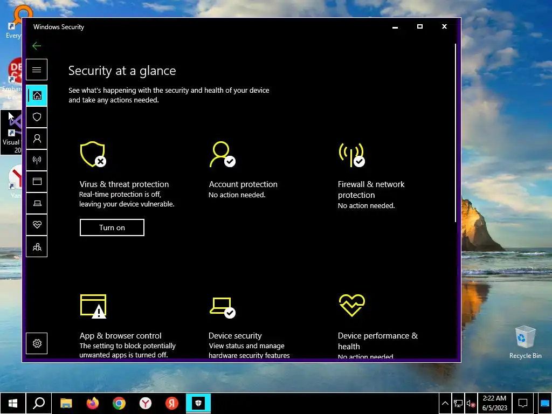
Task: Select the Visual Studio desktop shortcut
Action: [x=11, y=133]
